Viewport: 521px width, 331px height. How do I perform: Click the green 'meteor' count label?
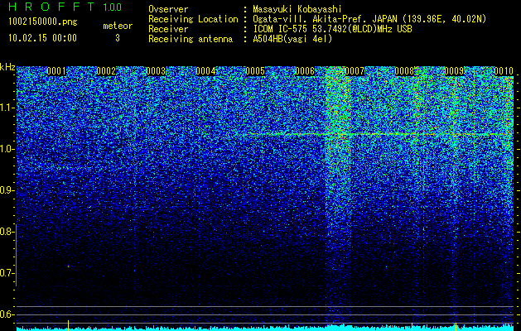point(118,26)
